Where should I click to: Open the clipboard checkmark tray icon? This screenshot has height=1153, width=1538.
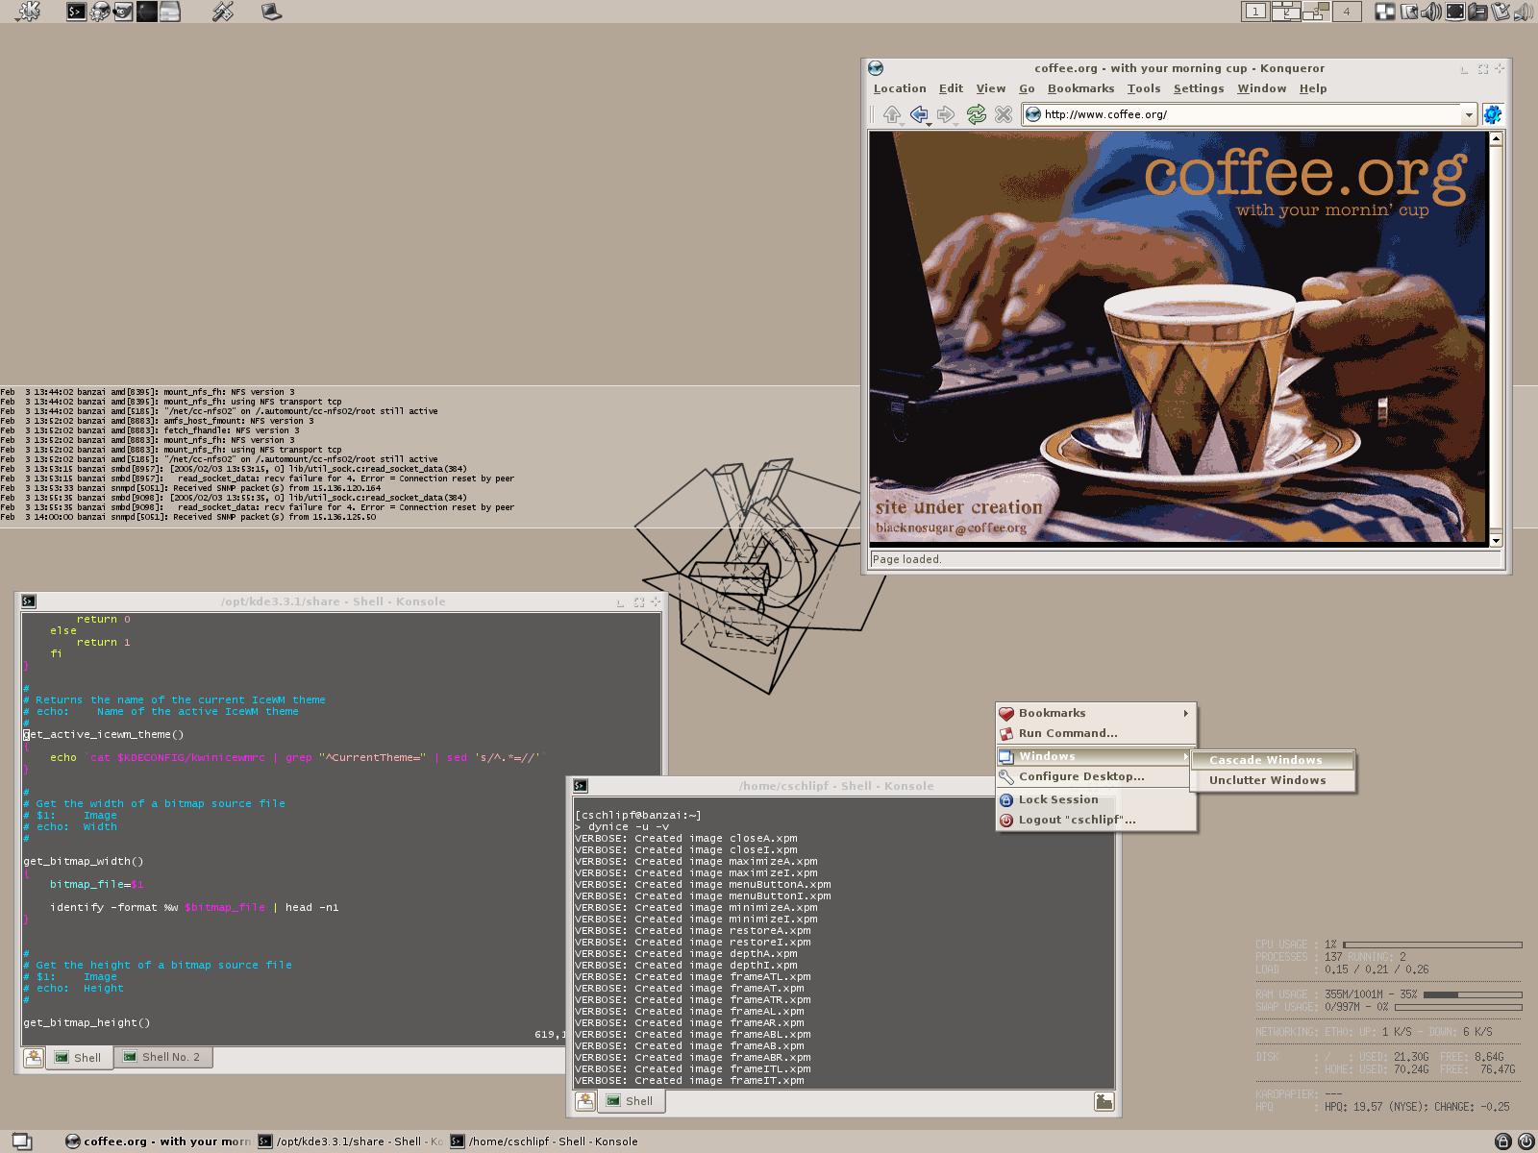coord(1501,12)
